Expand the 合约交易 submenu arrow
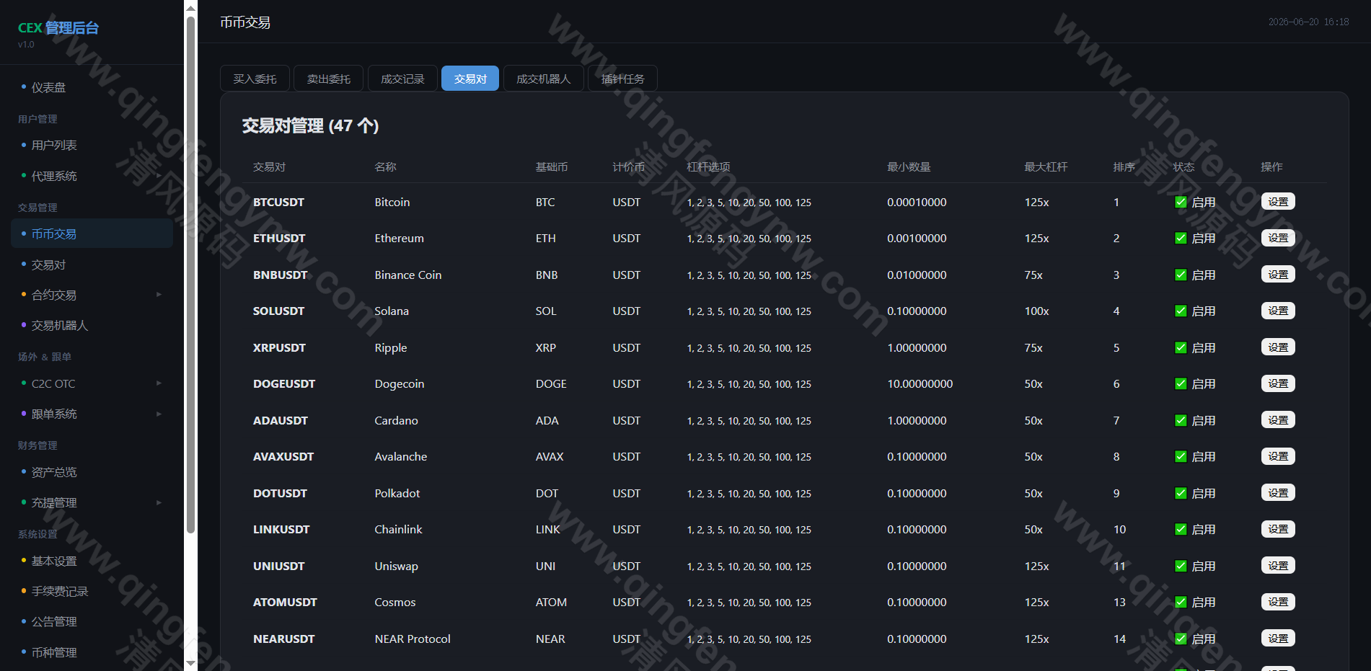The width and height of the screenshot is (1371, 671). 159,295
